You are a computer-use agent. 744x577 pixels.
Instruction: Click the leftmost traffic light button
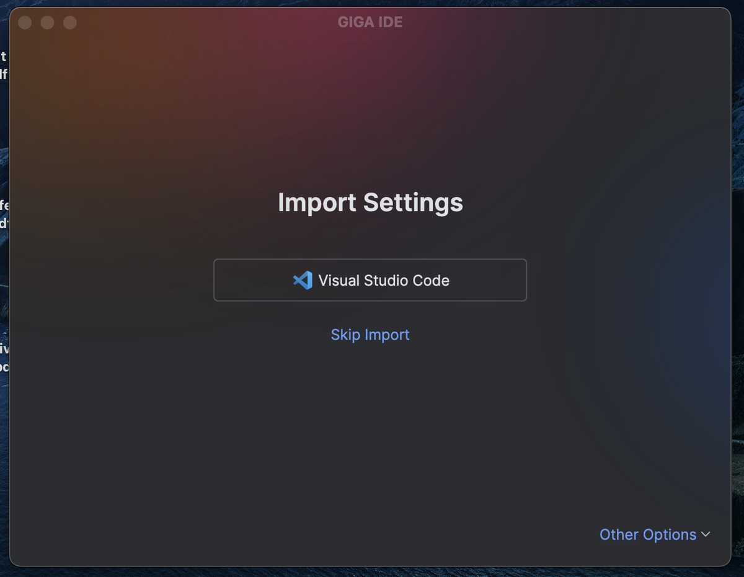(x=25, y=23)
